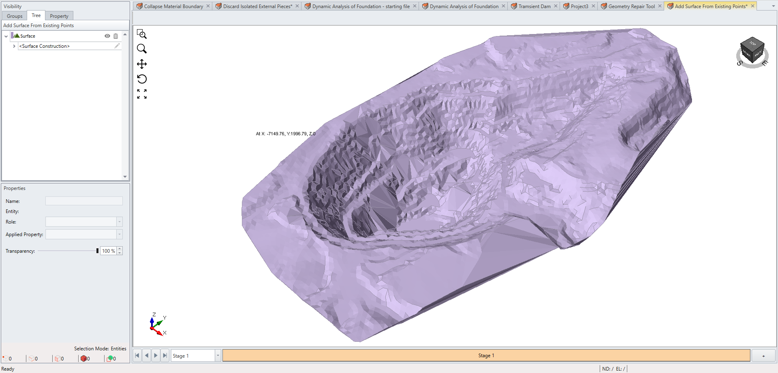Expand the Surface Construction tree node

tap(14, 46)
